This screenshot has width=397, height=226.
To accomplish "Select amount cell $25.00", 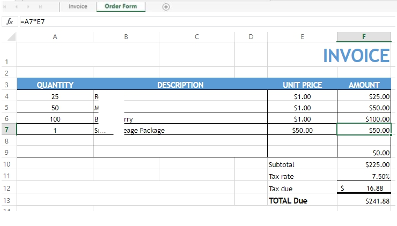I will tap(364, 96).
